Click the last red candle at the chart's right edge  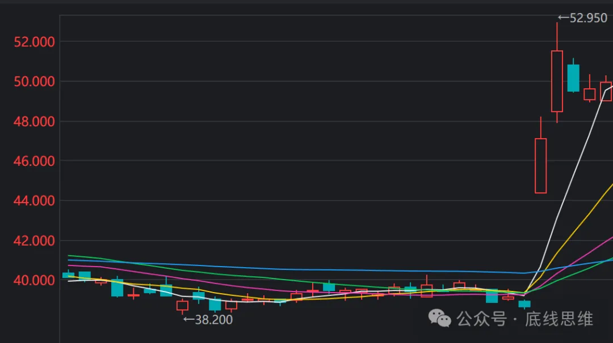point(606,91)
